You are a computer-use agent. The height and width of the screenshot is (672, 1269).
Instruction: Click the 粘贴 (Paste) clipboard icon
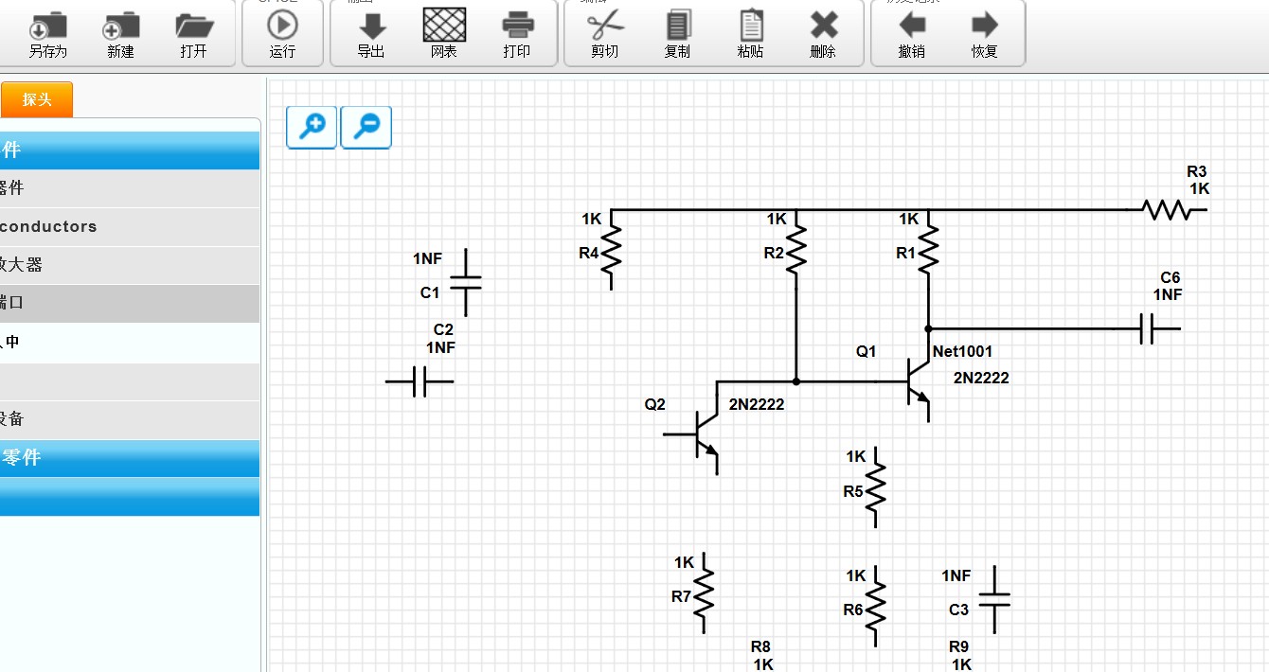[x=751, y=25]
